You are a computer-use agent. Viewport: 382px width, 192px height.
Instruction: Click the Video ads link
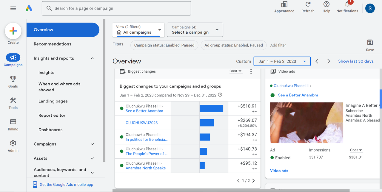[x=279, y=171]
